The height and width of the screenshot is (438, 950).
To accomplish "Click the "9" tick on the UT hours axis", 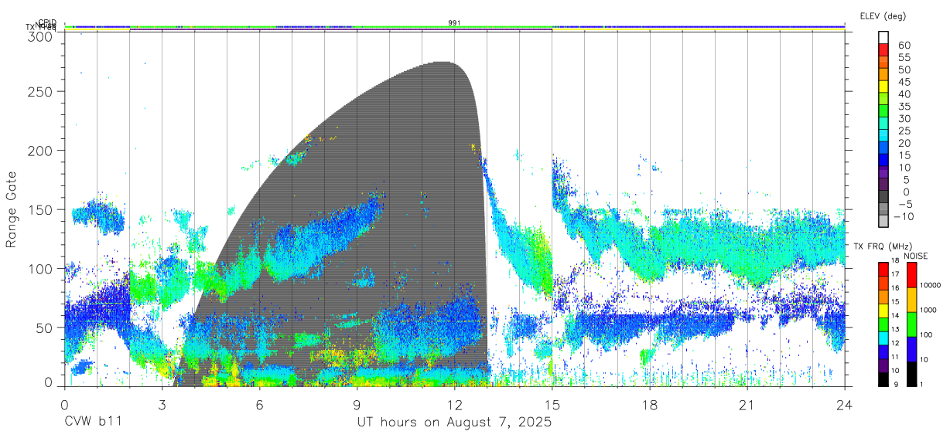I will 357,404.
